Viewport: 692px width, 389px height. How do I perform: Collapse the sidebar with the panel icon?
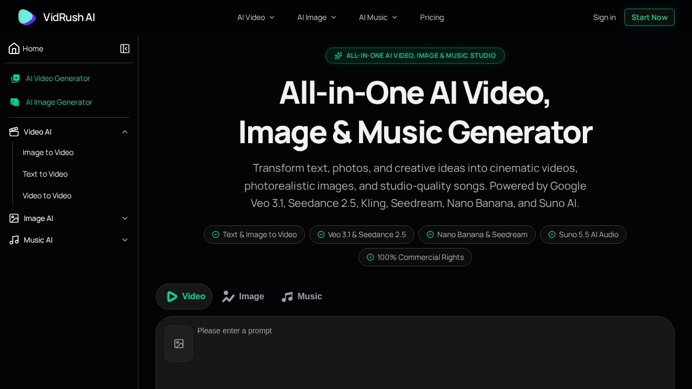(125, 49)
